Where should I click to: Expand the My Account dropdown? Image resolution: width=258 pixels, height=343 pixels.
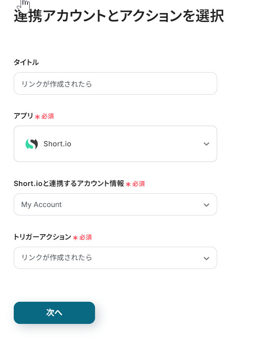[115, 205]
